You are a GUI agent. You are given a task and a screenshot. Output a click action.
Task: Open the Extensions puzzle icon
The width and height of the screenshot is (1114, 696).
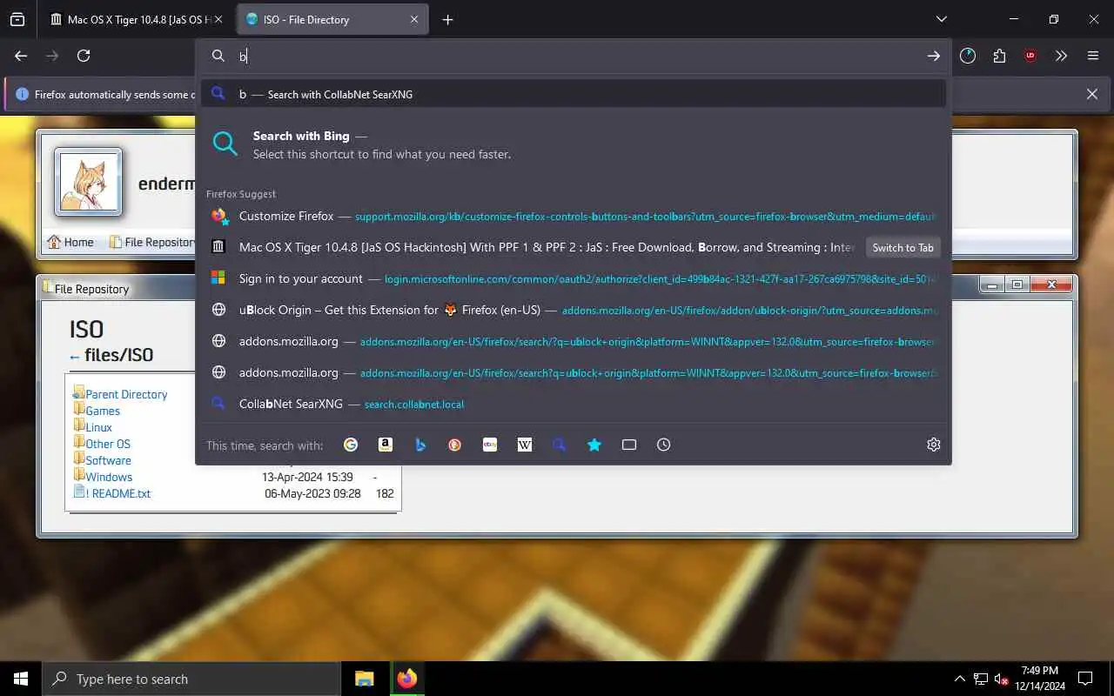(999, 56)
